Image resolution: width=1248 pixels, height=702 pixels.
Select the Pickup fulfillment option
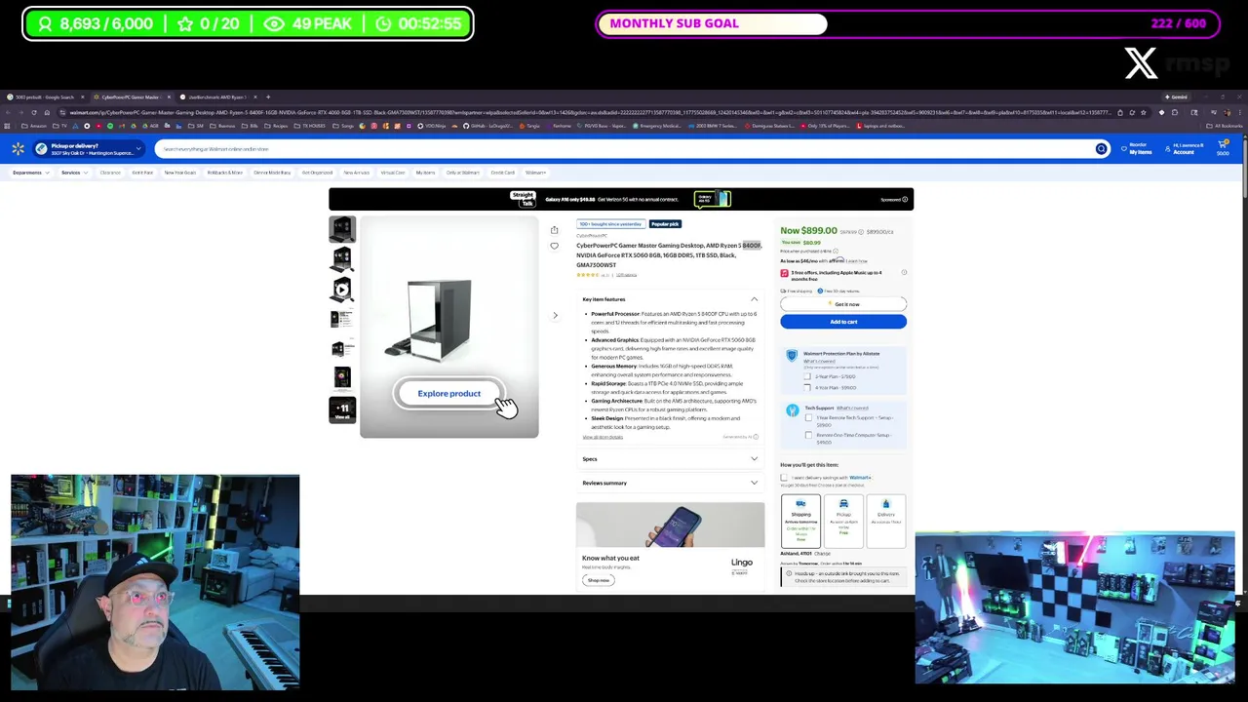pyautogui.click(x=843, y=522)
